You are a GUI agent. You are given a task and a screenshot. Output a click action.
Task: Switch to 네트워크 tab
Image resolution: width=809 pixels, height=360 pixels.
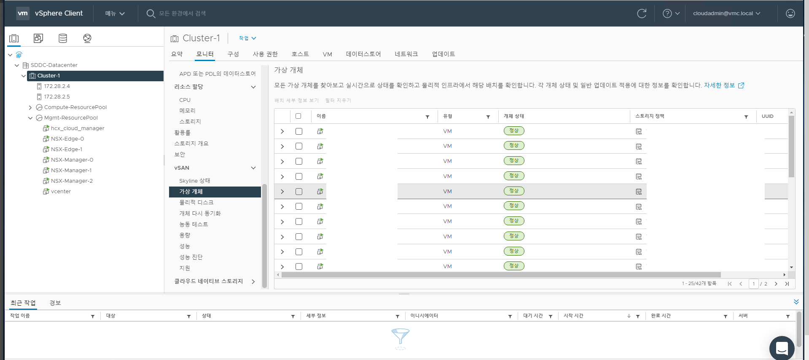pos(406,54)
